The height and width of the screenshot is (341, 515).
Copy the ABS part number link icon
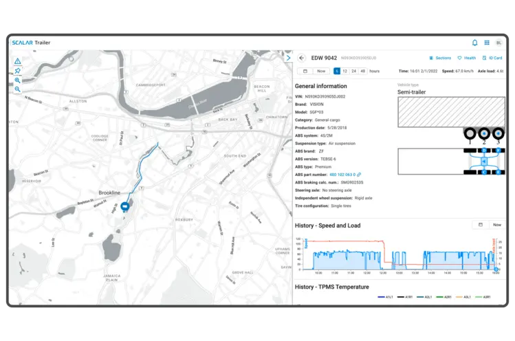pos(359,175)
